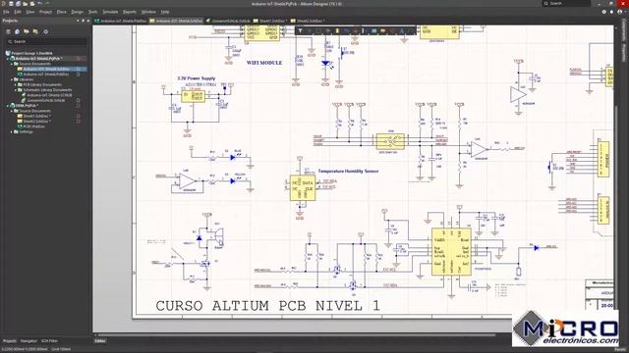The image size is (629, 353).
Task: Click the save icon in Projects panel toolbar
Action: pos(8,31)
